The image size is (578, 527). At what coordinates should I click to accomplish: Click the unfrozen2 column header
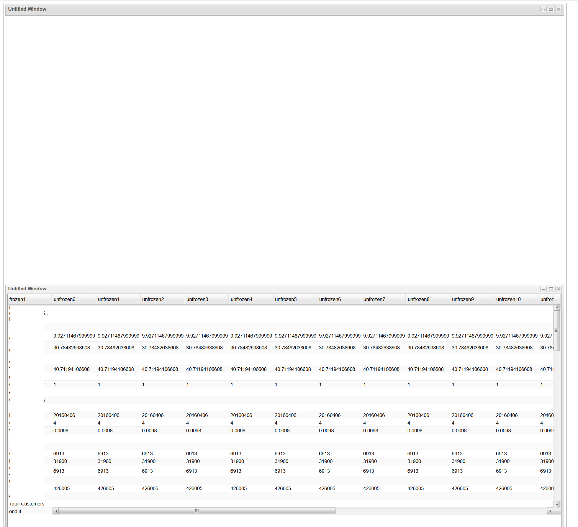click(x=163, y=299)
